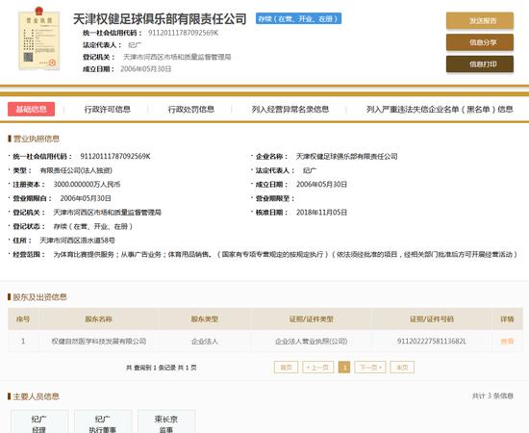Go to the 列入经营异常名录信息 tab
Viewport: 529px width, 433px height.
(290, 109)
